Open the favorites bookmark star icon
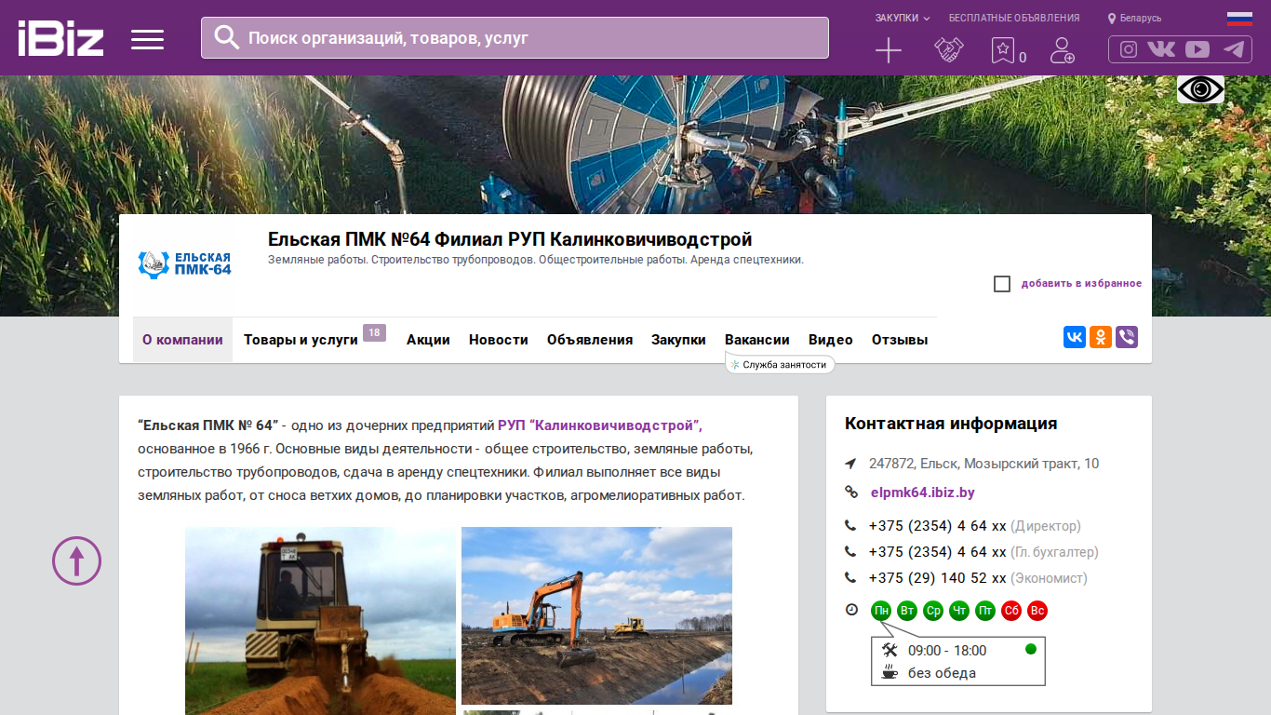 1003,50
